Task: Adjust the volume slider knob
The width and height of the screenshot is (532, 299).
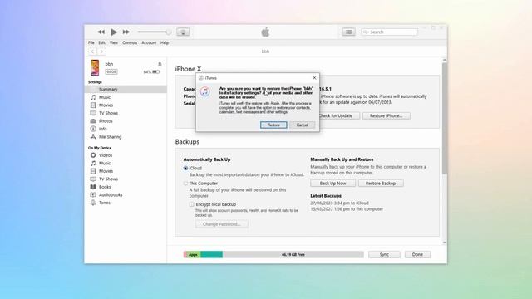Action: click(x=168, y=32)
